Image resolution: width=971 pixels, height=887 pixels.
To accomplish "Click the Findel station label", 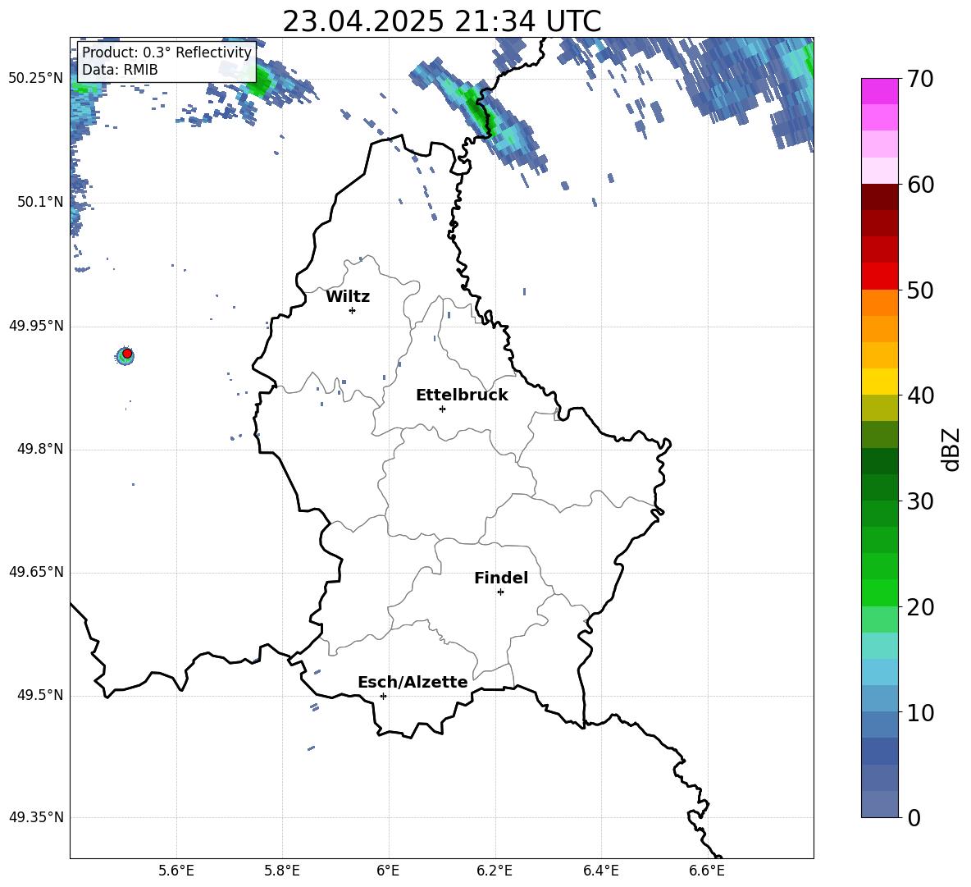I will (501, 578).
